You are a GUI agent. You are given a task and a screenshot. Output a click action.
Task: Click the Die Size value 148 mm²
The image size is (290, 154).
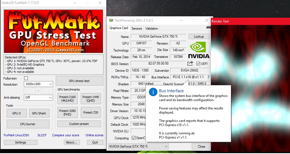178,50
